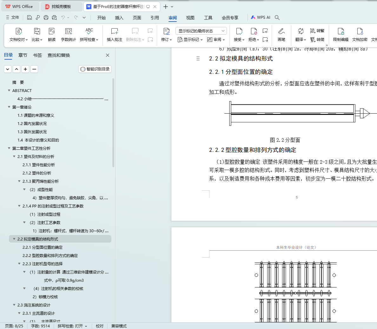The image size is (377, 329).
Task: Jump to 2.2.1 分型面位置的确定 heading
Action: tap(43, 247)
